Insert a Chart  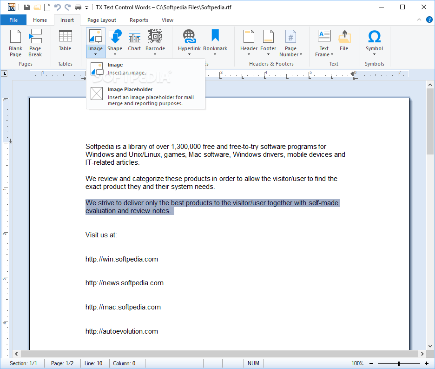134,40
